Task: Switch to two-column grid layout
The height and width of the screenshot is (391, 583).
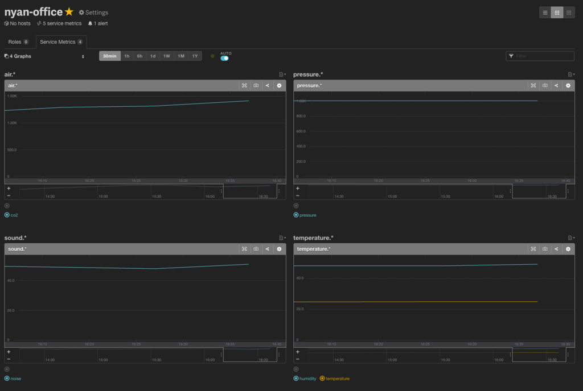Action: click(557, 13)
